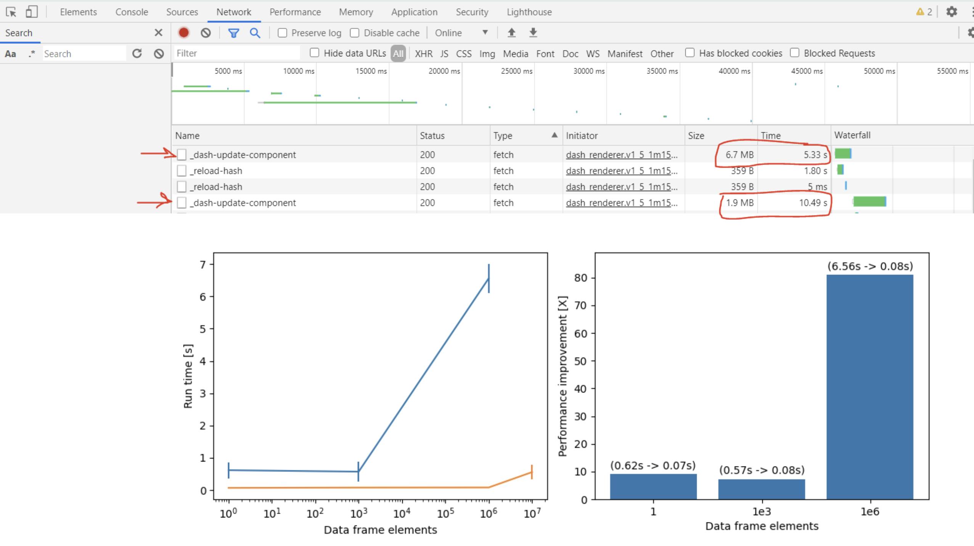Open the Lighthouse tab
This screenshot has height=546, width=974.
click(529, 12)
